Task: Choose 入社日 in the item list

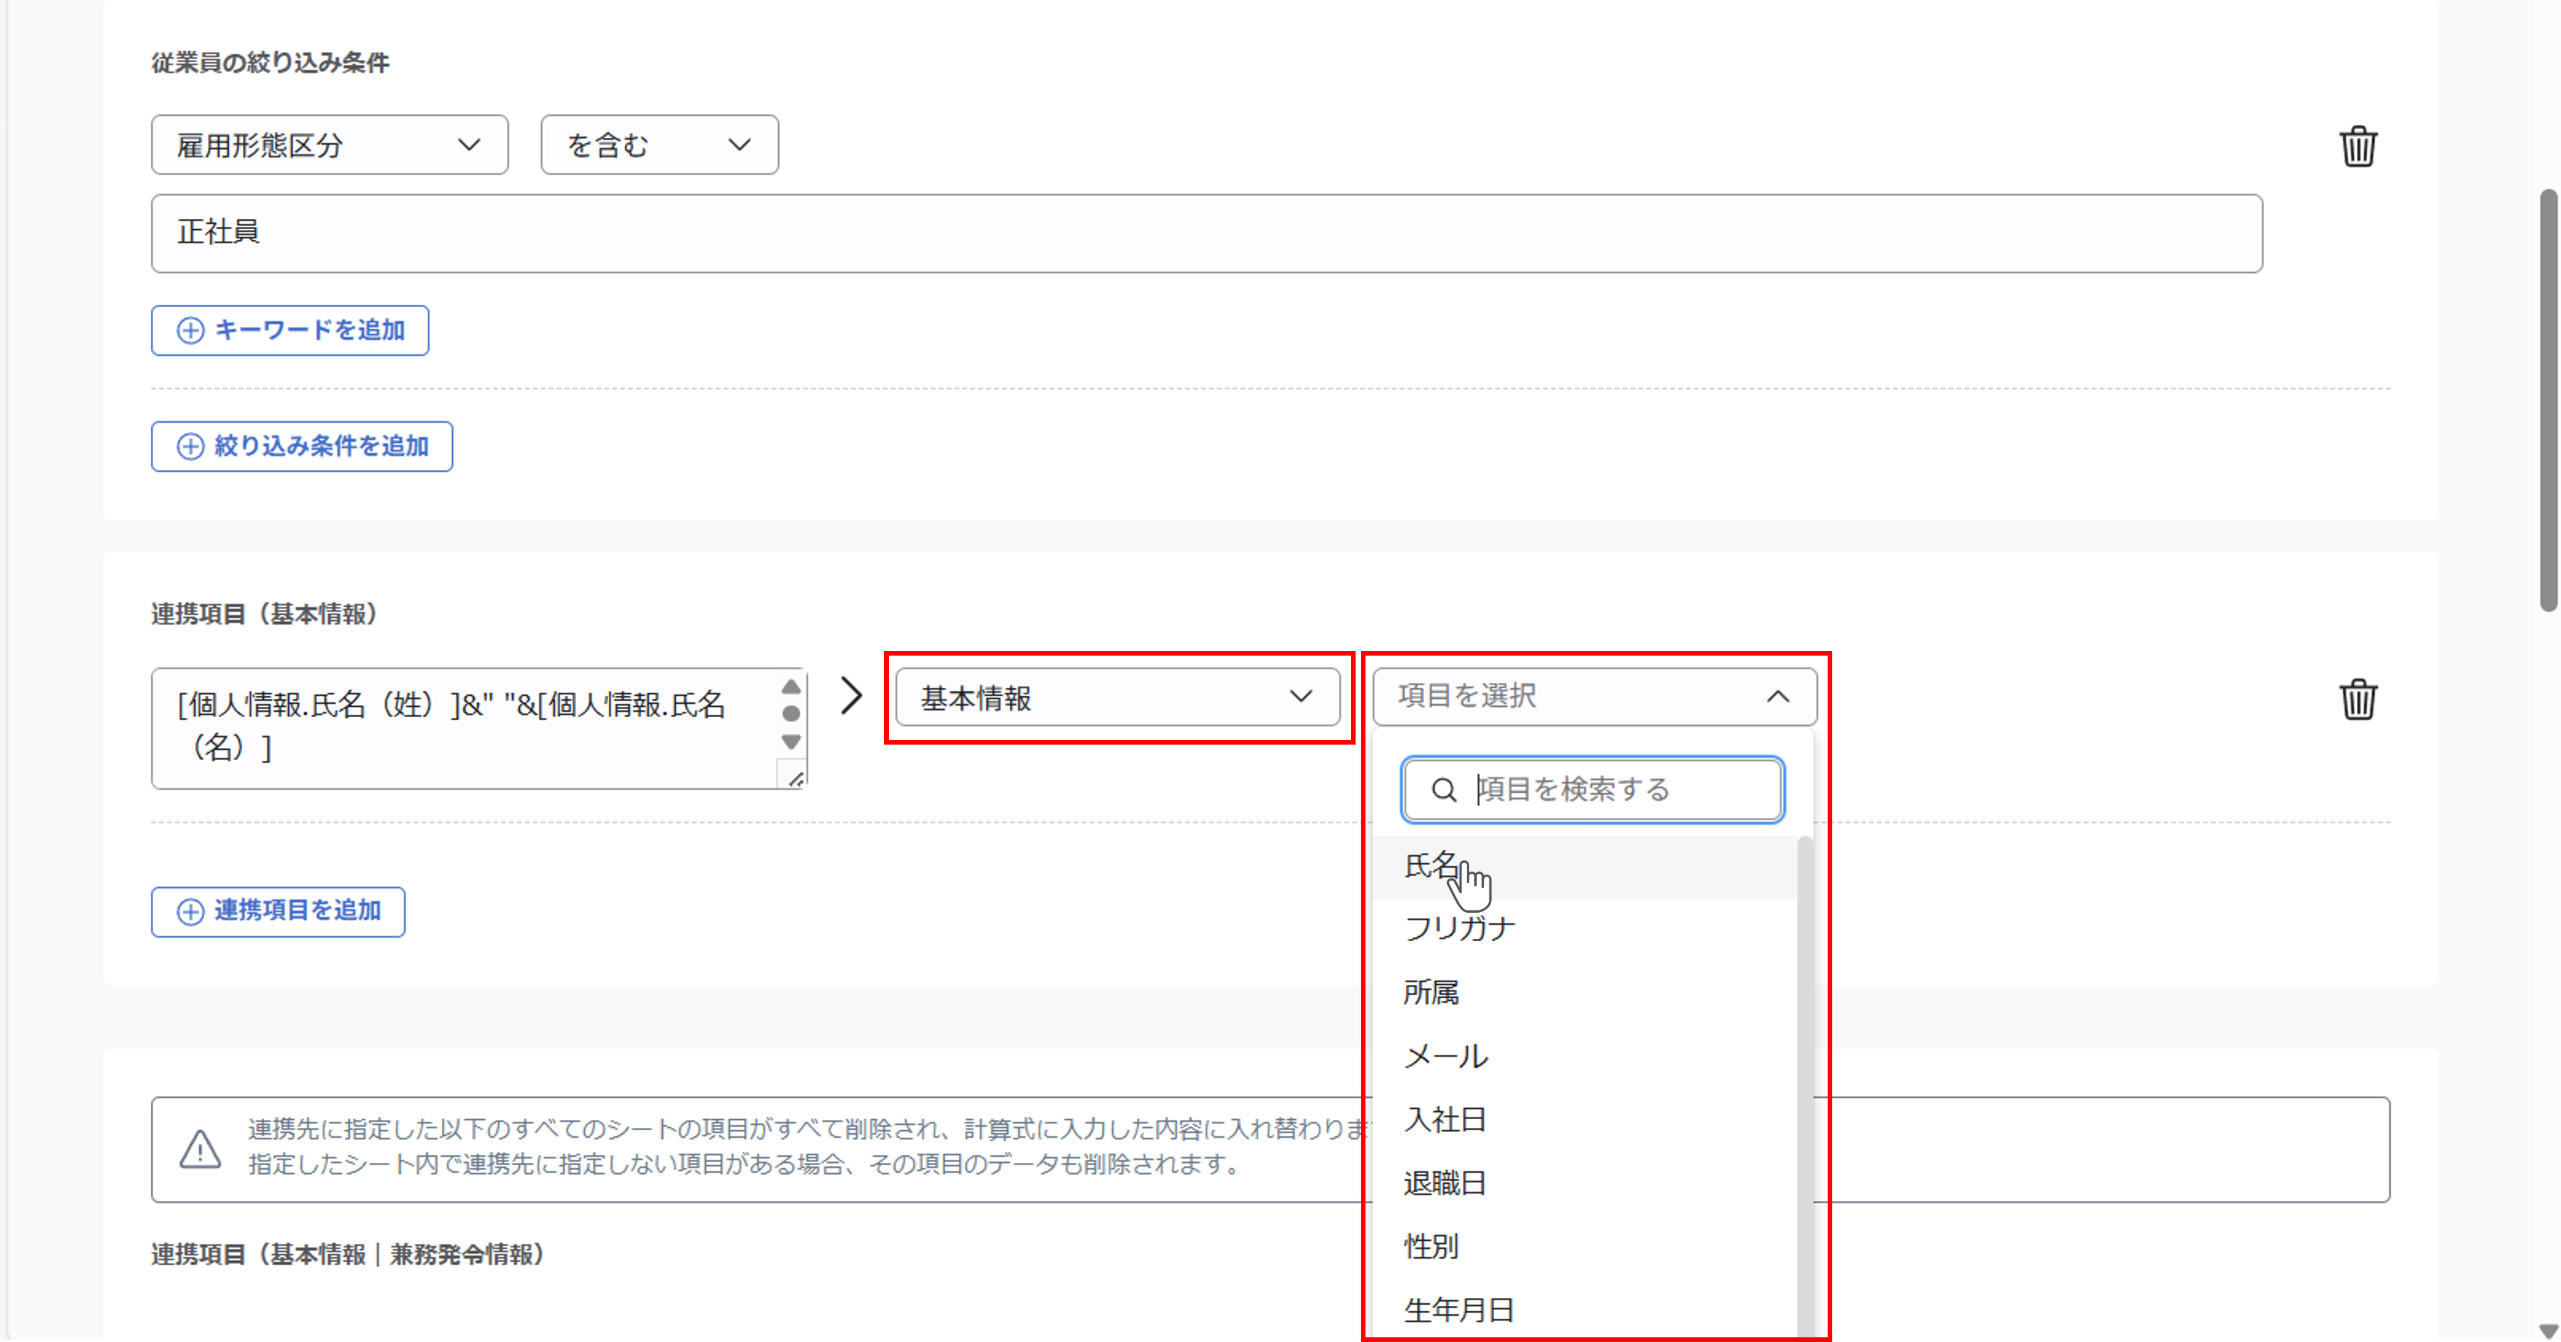Action: pos(1445,1119)
